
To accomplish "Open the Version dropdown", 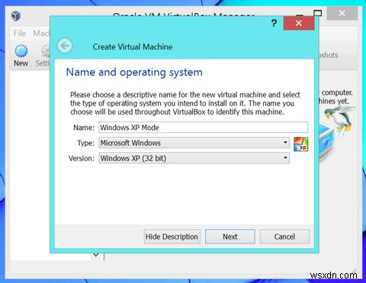I will click(194, 158).
